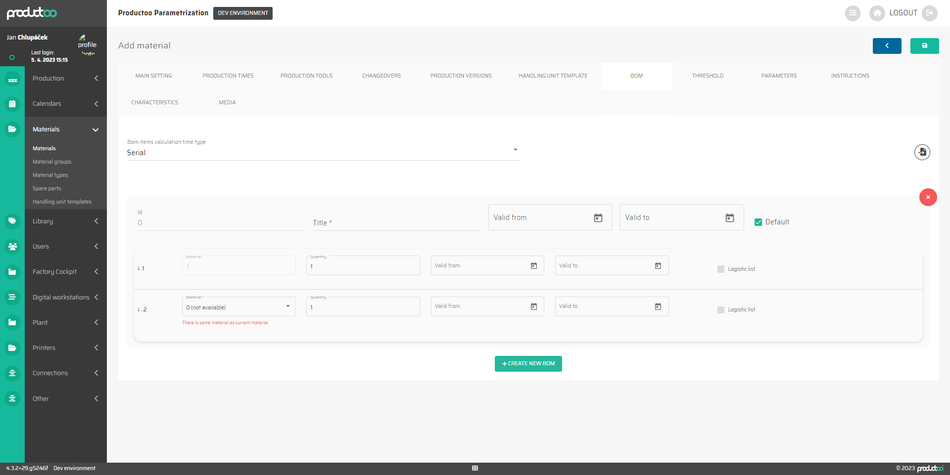
Task: Open BOM Valid from calendar picker
Action: [598, 218]
